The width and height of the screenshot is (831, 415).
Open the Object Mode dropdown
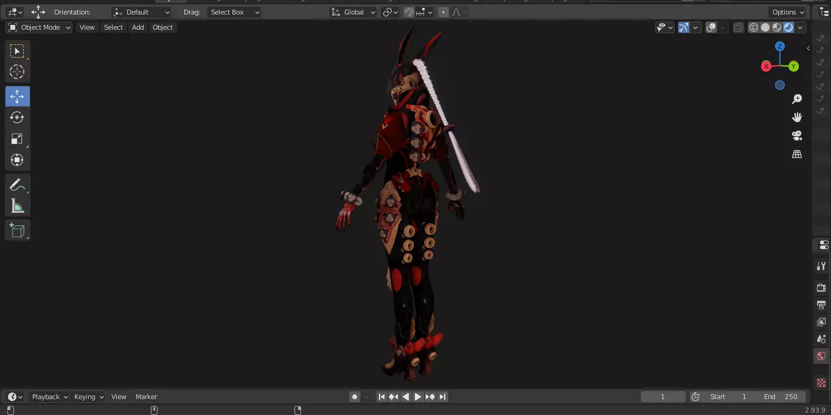click(x=39, y=27)
